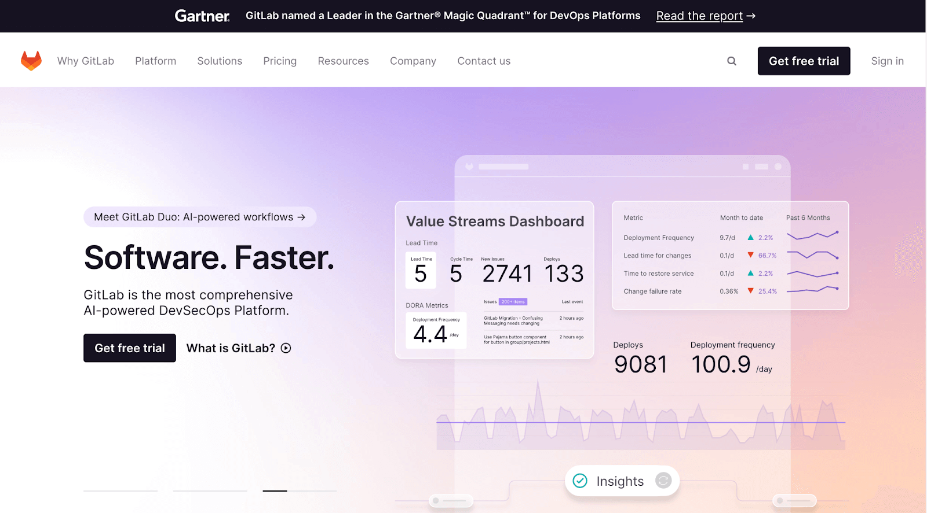The image size is (927, 513).
Task: Open the Company menu
Action: [x=413, y=61]
